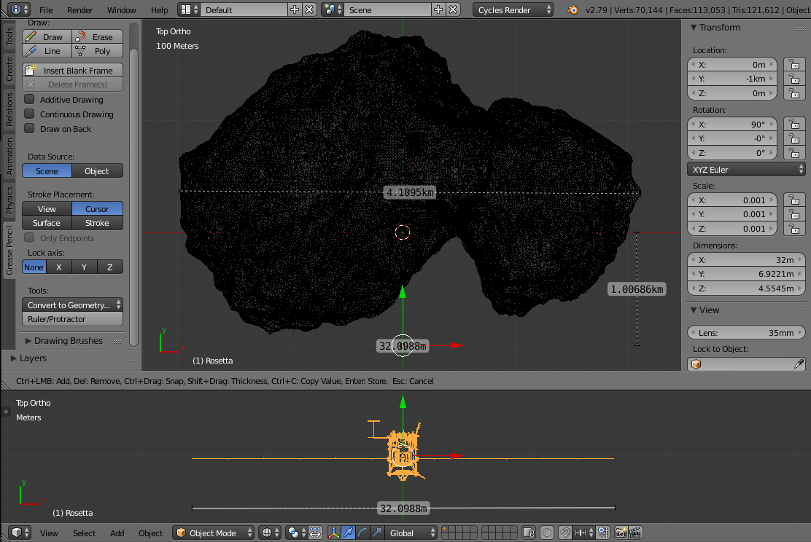Expand the Drawing Brushes panel

(x=69, y=340)
